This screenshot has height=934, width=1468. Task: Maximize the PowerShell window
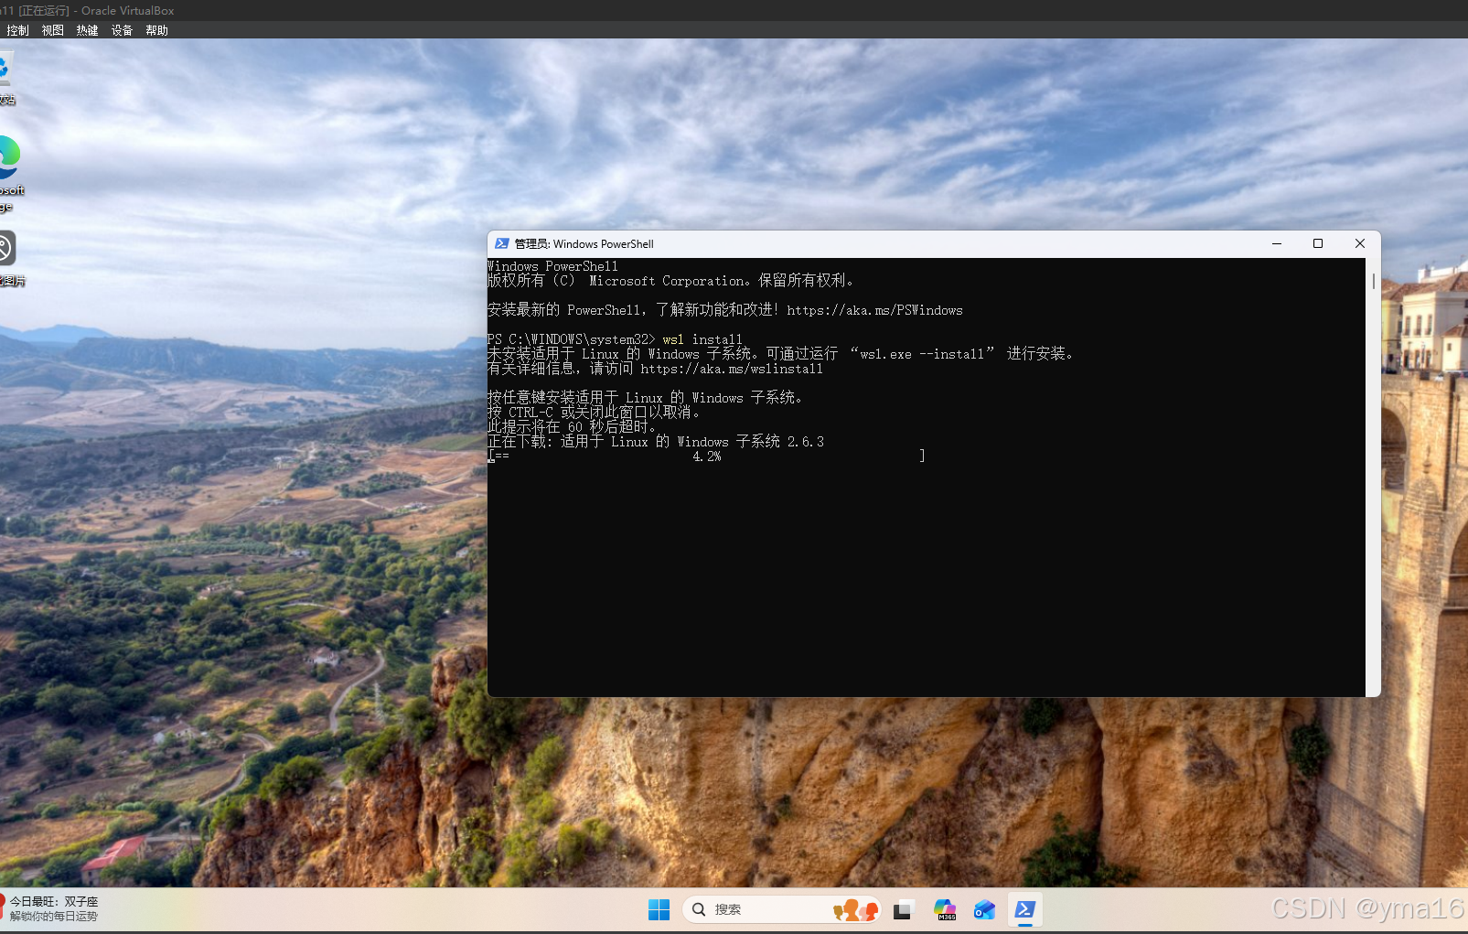(x=1318, y=243)
